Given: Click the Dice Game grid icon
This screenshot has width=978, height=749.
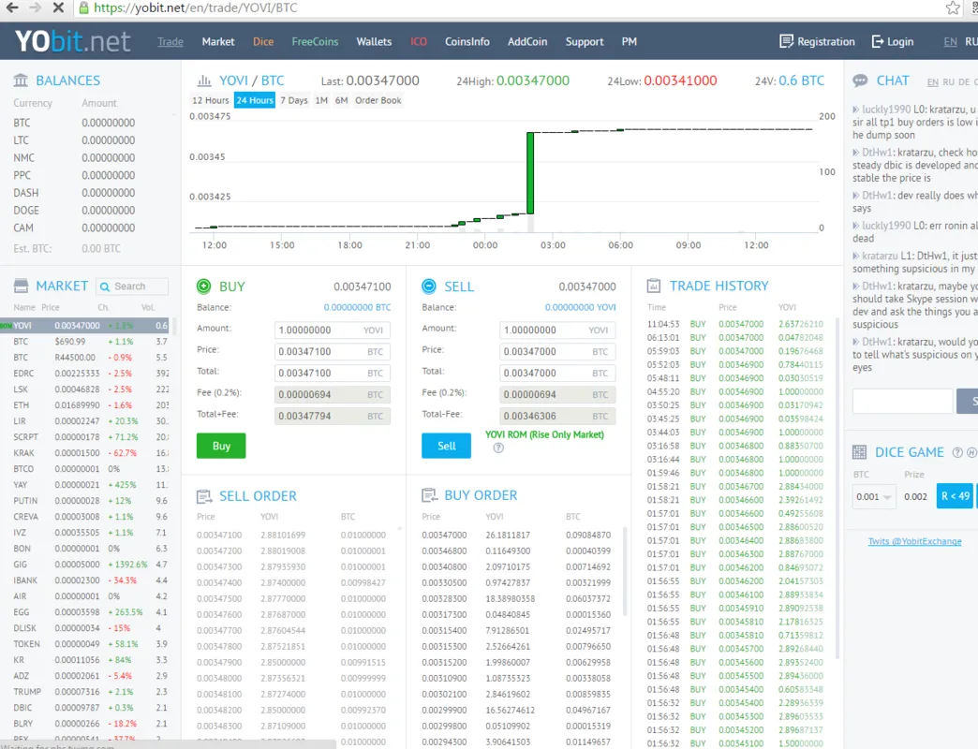Looking at the screenshot, I should [x=859, y=452].
